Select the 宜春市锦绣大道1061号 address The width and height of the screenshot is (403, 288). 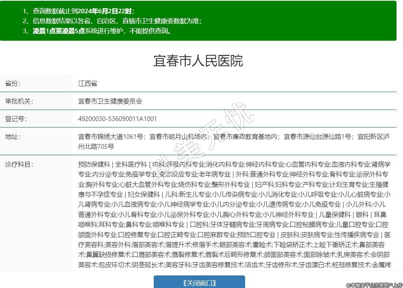110,137
